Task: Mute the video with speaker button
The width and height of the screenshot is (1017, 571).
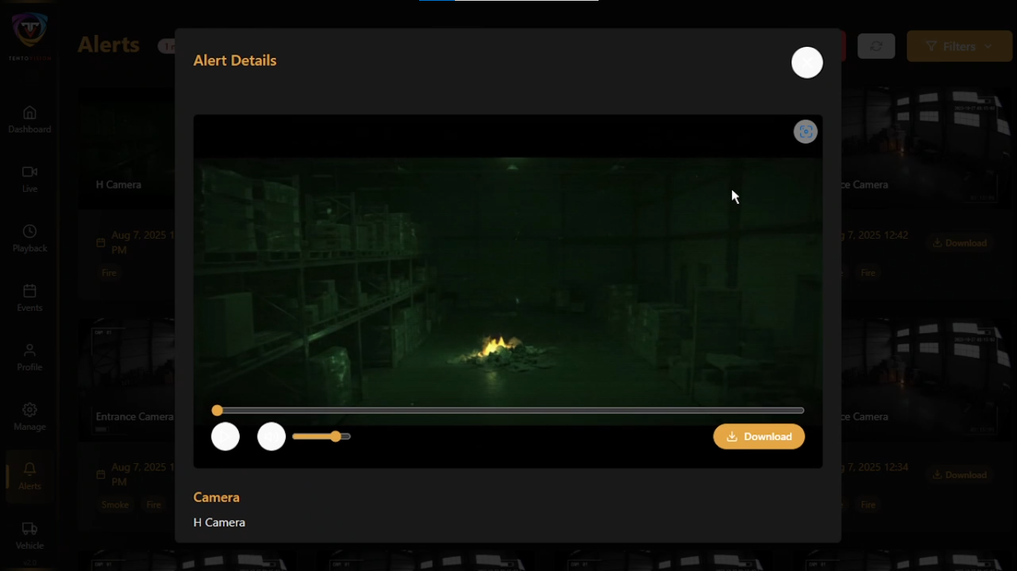Action: tap(272, 436)
